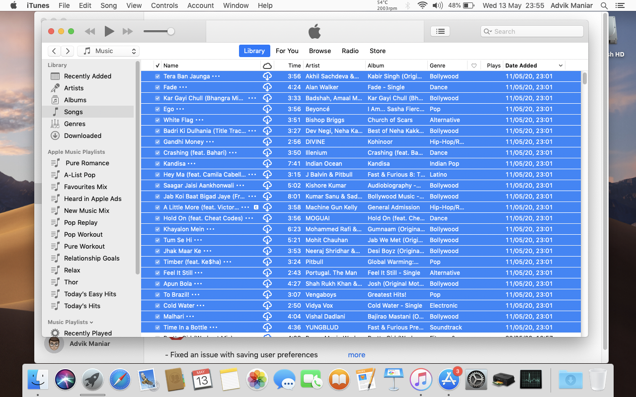Open more options dots for 'Tum Se Hi'
This screenshot has width=636, height=397.
tap(198, 240)
